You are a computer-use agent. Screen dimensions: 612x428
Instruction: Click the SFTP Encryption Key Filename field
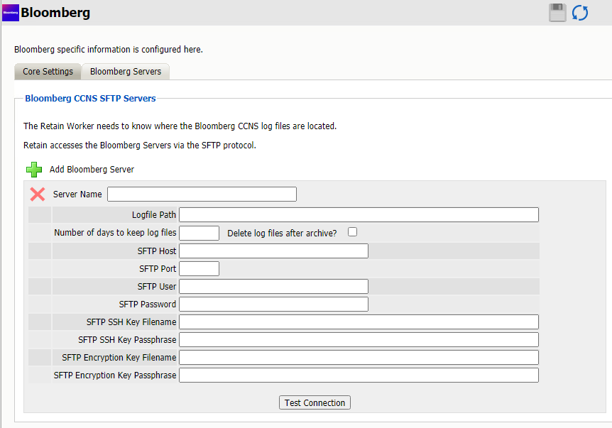coord(359,358)
